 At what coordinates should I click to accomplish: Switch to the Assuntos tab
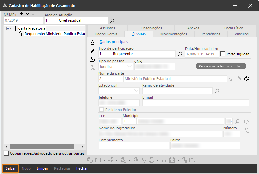[107, 28]
